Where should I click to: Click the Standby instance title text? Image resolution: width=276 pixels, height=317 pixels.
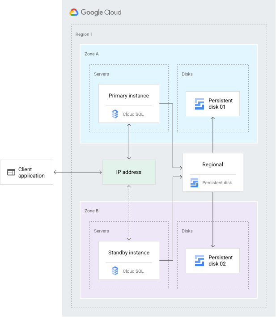point(129,253)
